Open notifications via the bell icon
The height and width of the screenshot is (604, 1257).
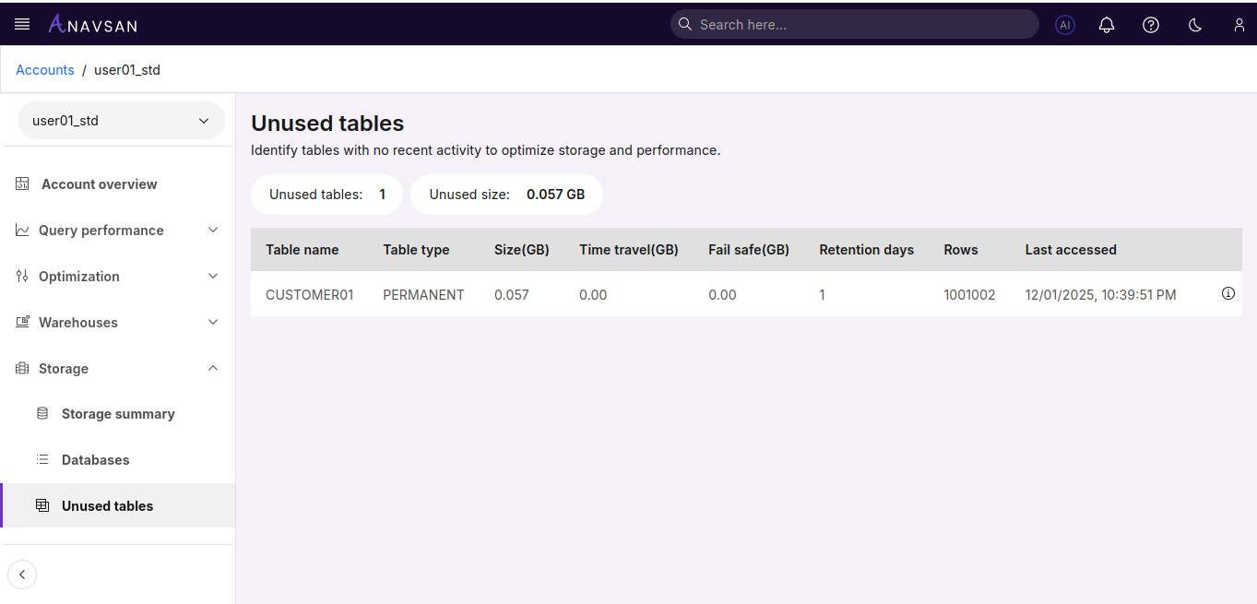[x=1107, y=25]
